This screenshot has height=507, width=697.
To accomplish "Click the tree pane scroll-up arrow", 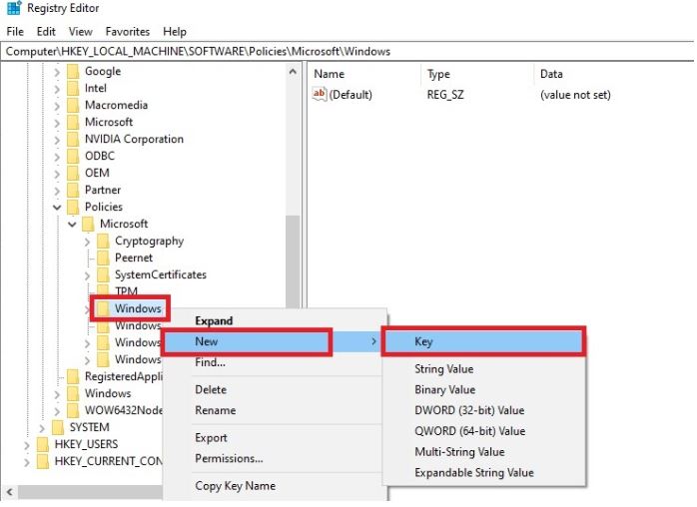I will coord(293,72).
